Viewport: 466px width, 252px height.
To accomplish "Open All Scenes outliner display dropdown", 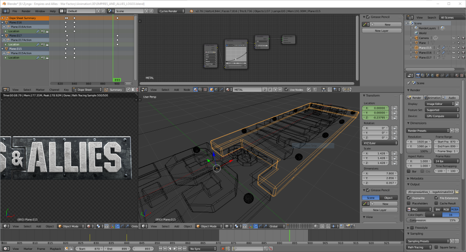I will [x=451, y=18].
